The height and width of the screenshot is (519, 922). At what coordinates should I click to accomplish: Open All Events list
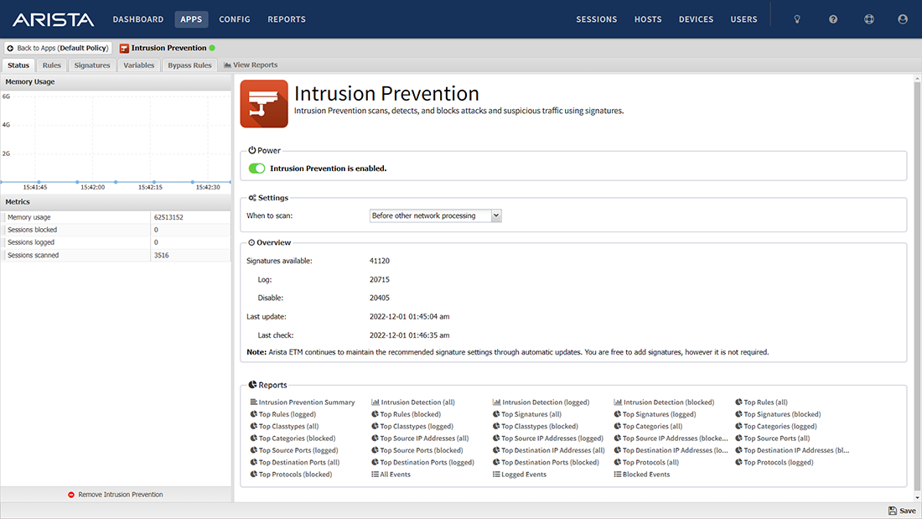391,475
